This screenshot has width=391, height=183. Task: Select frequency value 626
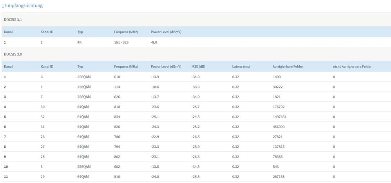pyautogui.click(x=117, y=97)
